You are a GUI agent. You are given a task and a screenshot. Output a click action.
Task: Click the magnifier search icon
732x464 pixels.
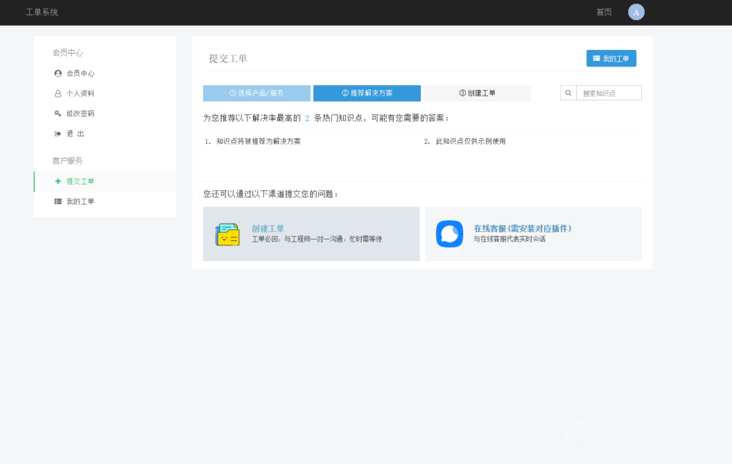pyautogui.click(x=568, y=93)
